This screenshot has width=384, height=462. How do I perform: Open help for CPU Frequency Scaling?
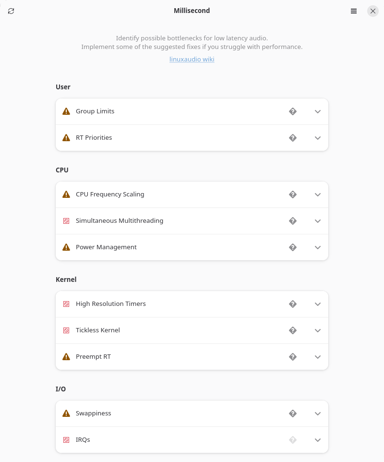[293, 195]
